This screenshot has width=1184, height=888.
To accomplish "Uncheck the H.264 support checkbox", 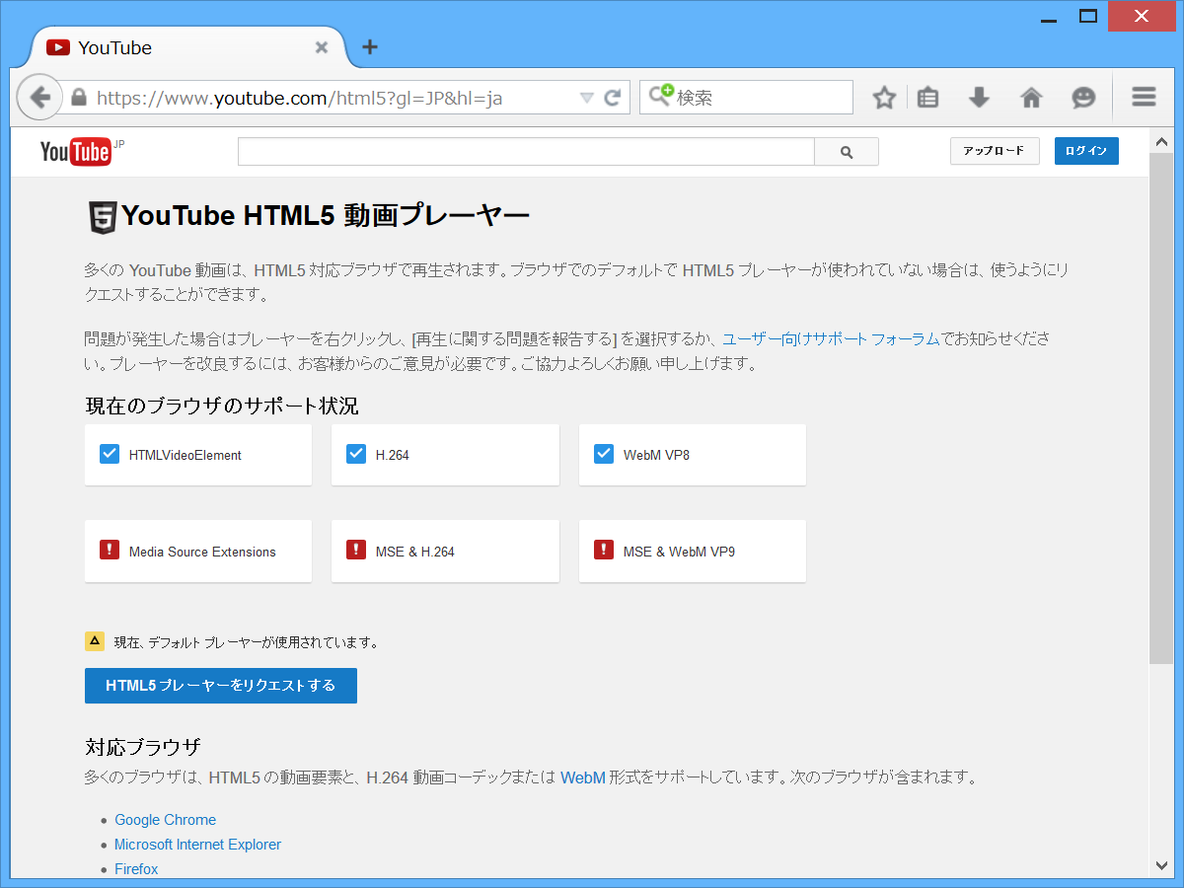I will tap(356, 454).
